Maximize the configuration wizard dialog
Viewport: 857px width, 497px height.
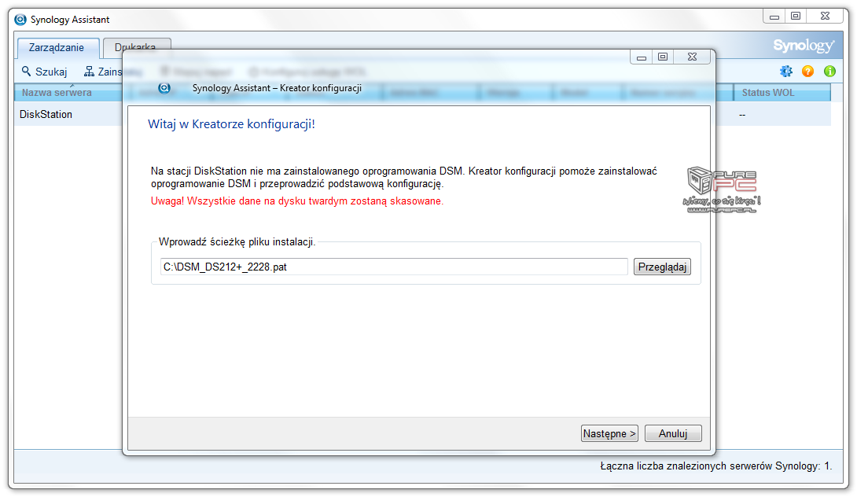click(x=663, y=57)
